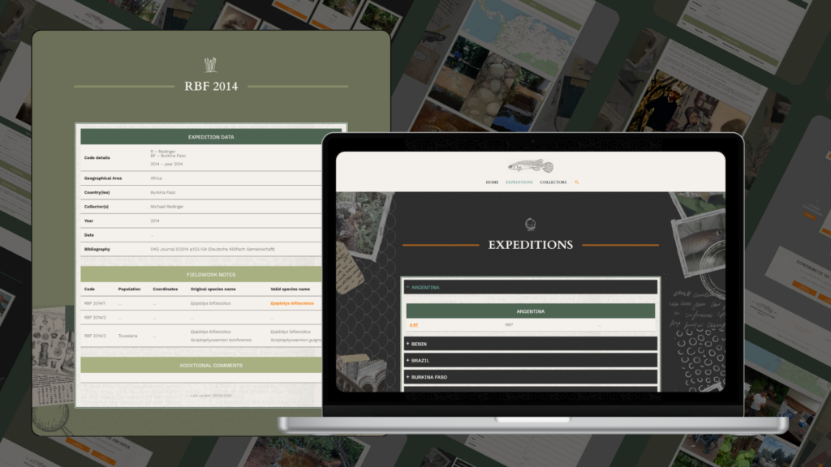
Task: Select the EXPEDITIONS nav item
Action: point(519,182)
